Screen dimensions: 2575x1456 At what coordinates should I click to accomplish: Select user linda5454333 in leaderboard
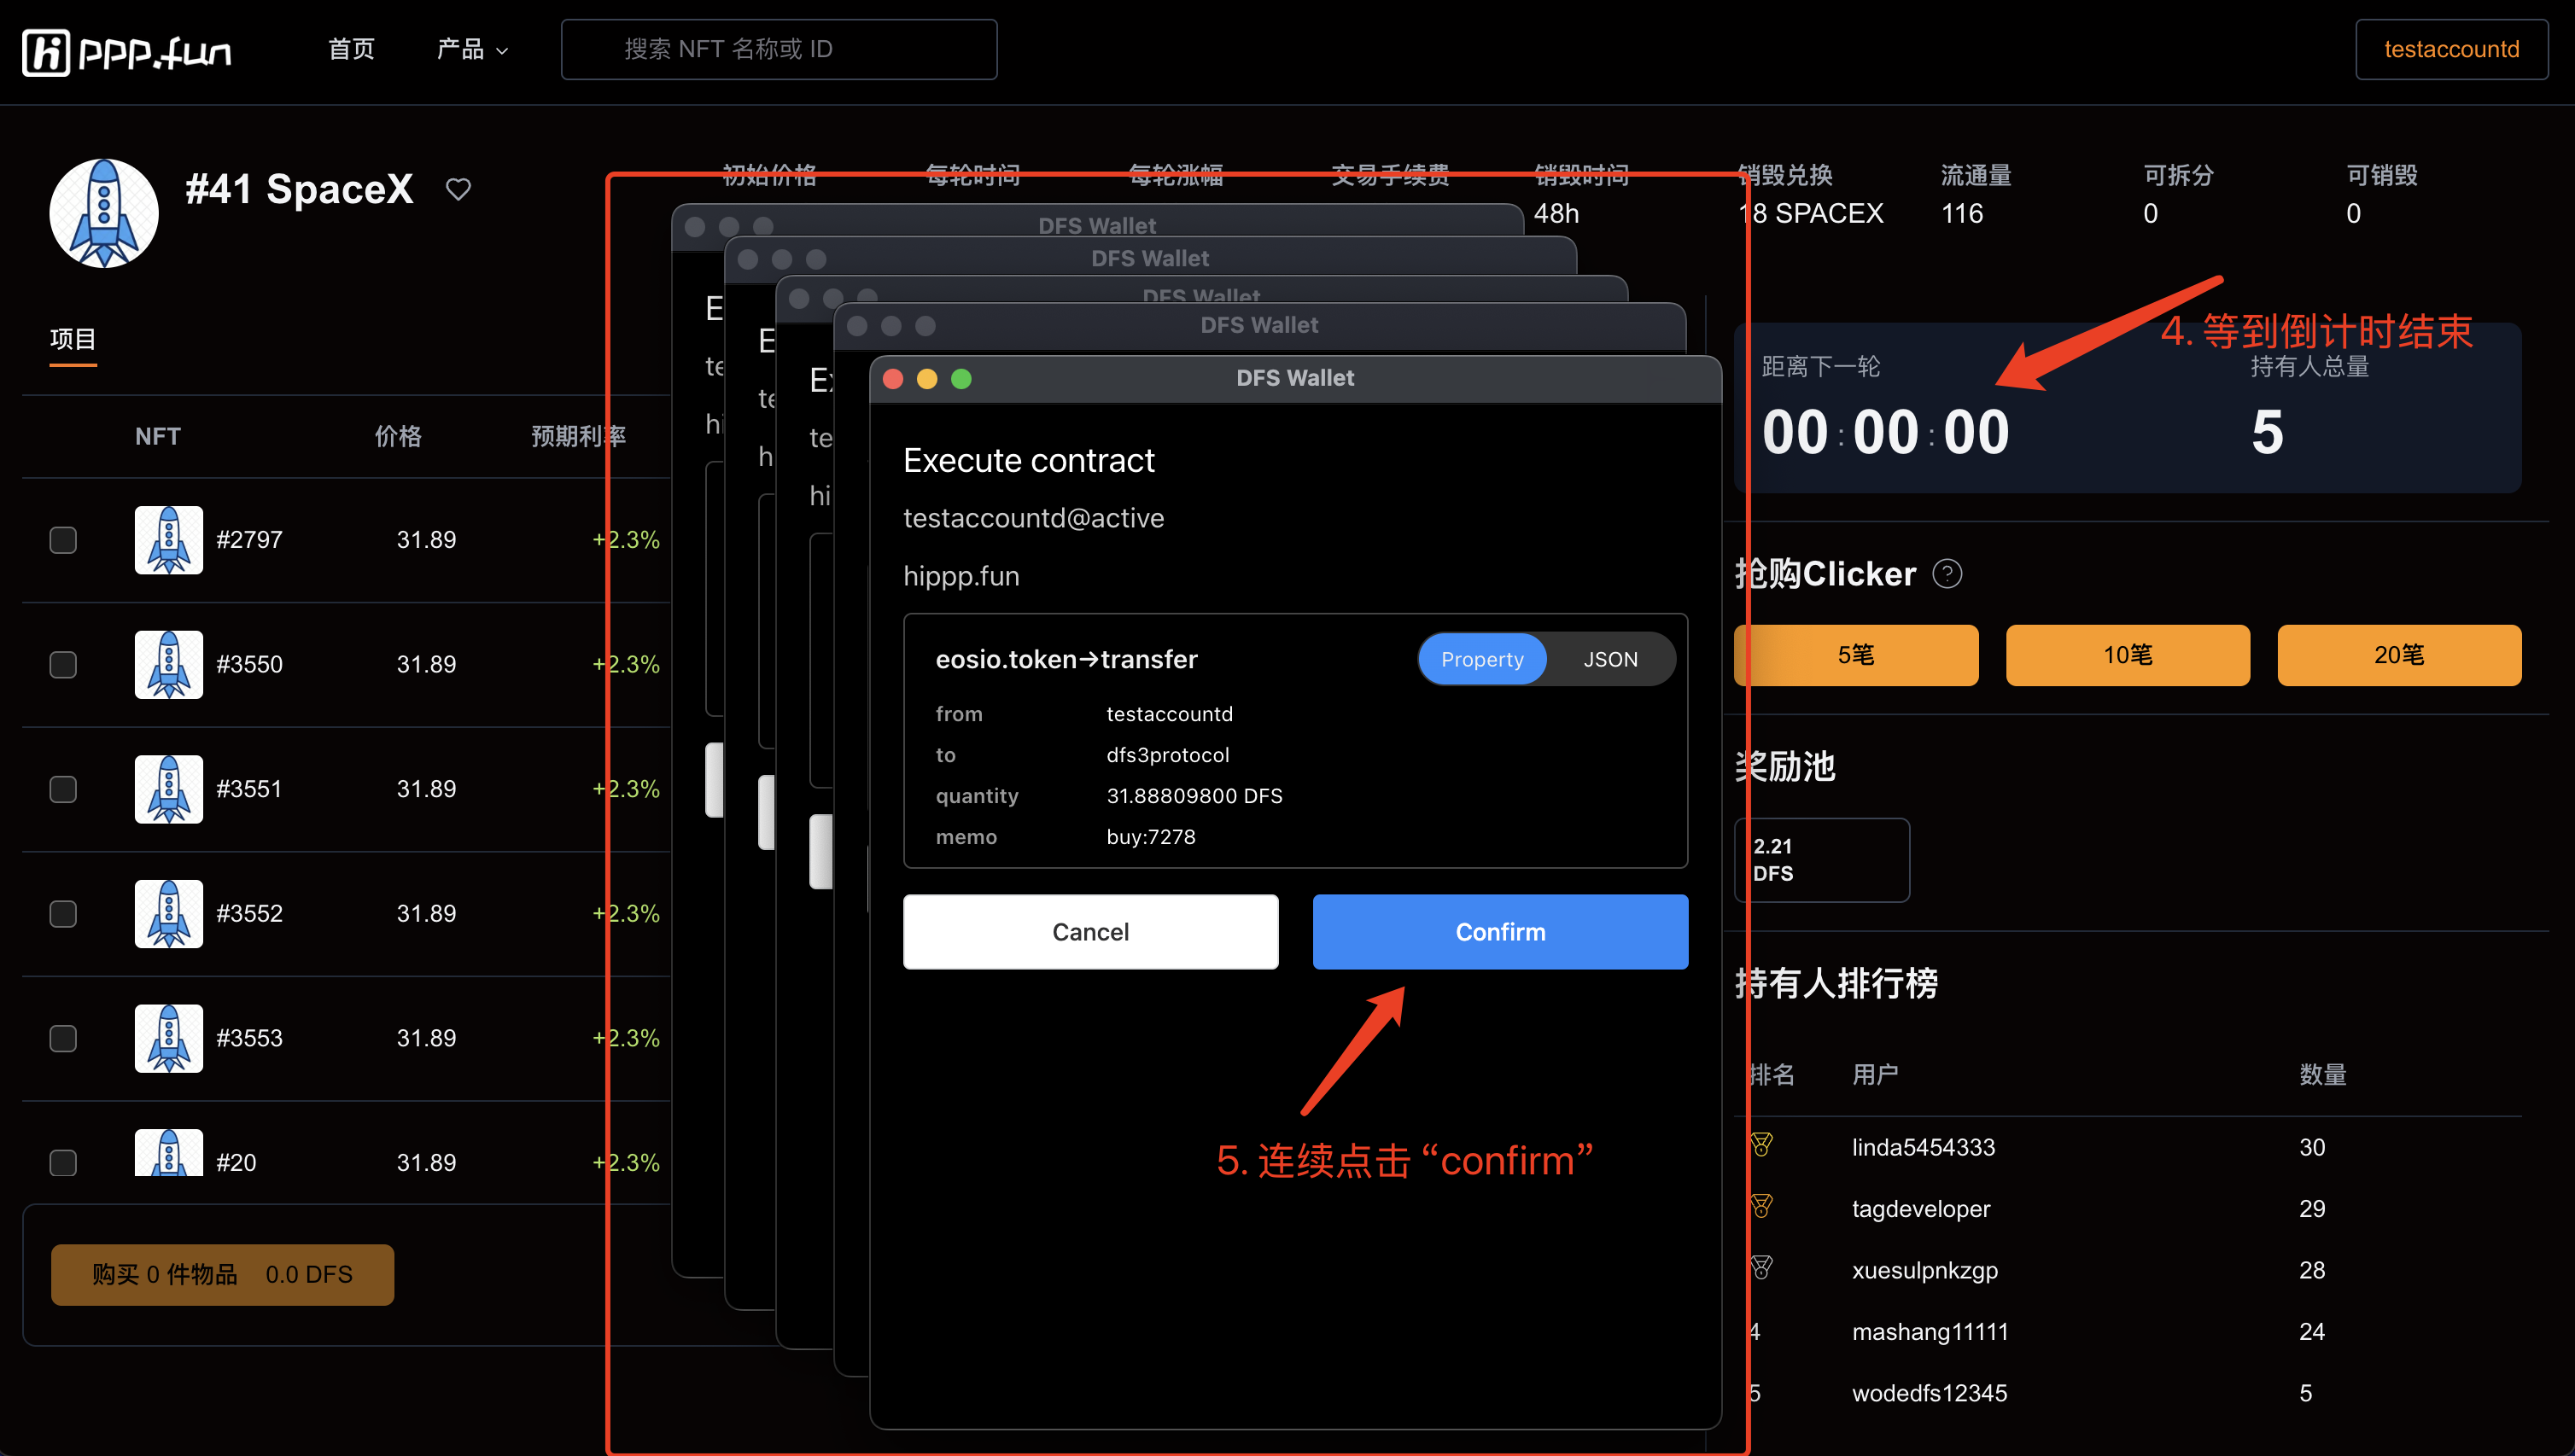(x=1923, y=1147)
